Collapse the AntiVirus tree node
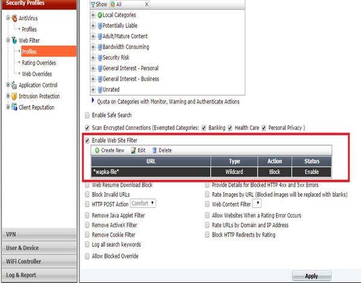The height and width of the screenshot is (283, 361). pos(8,17)
